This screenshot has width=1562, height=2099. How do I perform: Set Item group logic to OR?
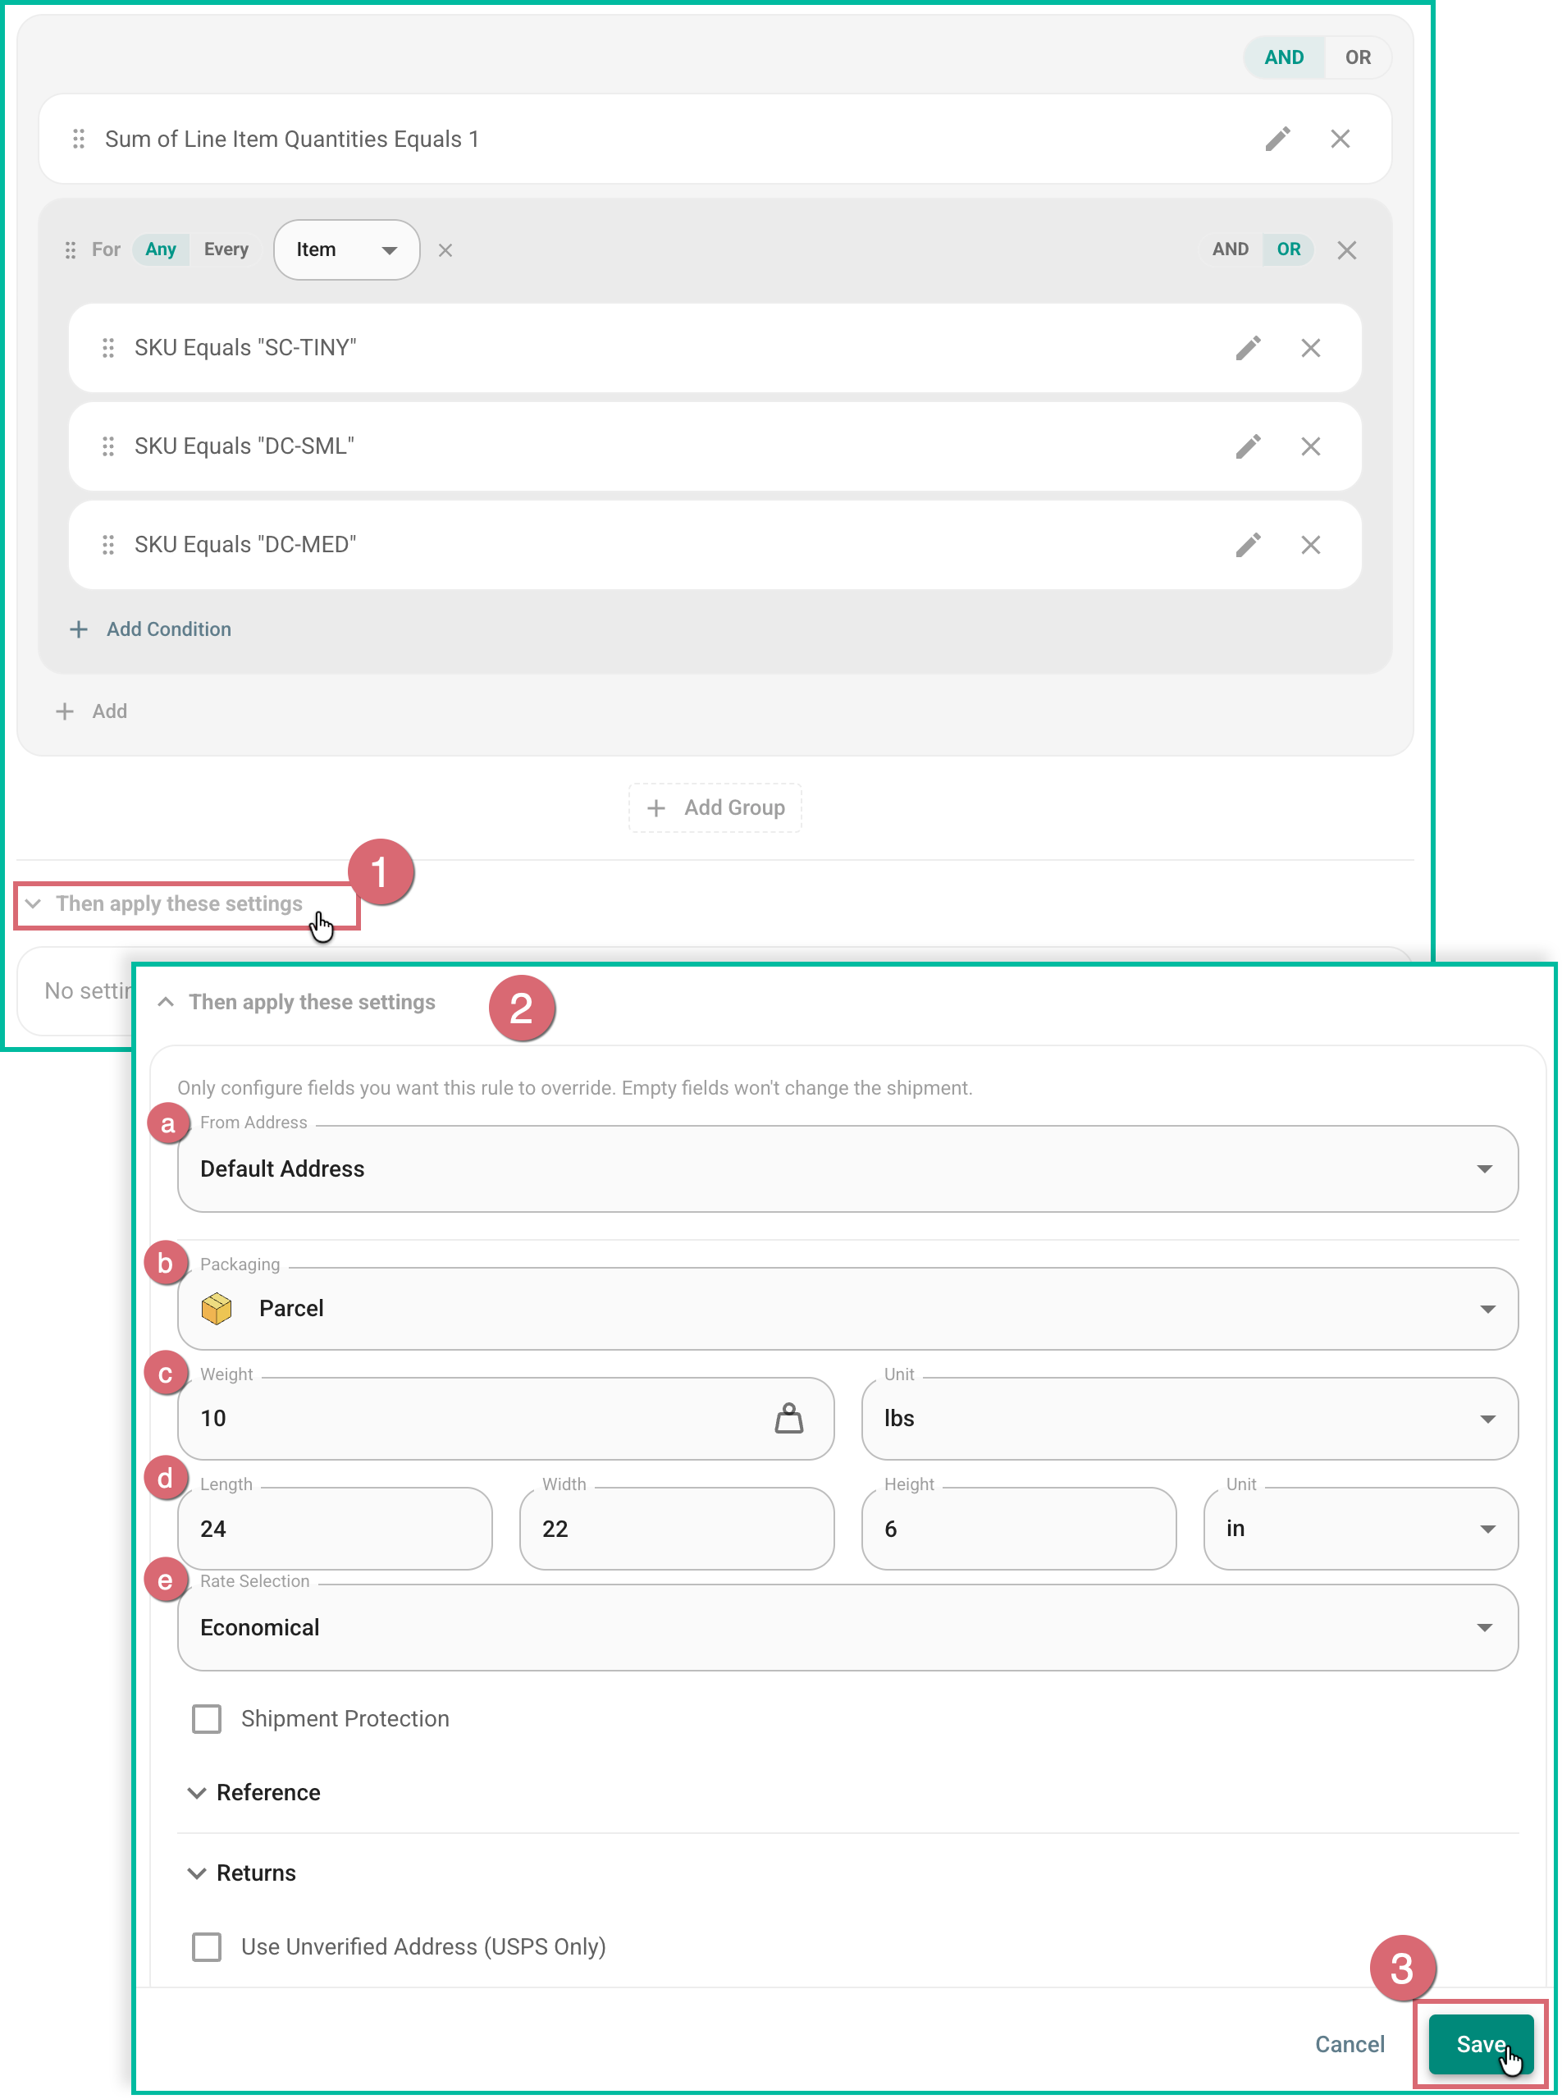(x=1288, y=249)
